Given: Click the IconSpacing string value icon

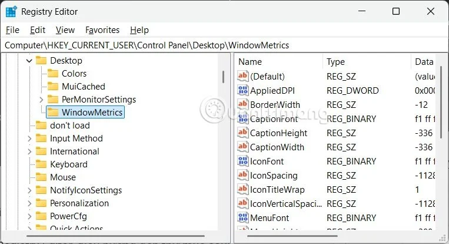Looking at the screenshot, I should tap(243, 175).
